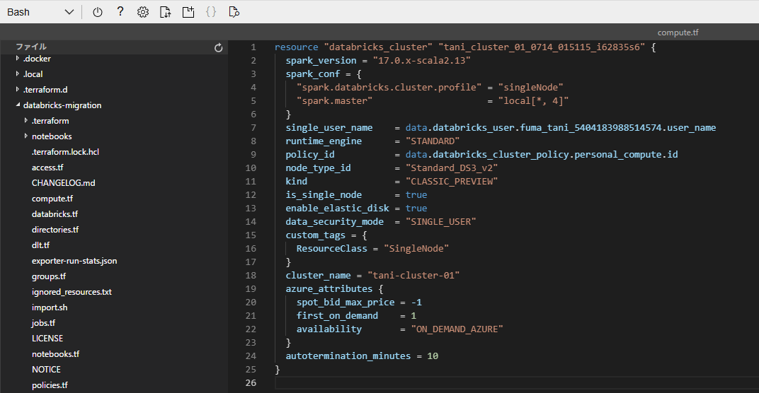The width and height of the screenshot is (759, 393).
Task: Expand the .local folder
Action: [x=18, y=74]
